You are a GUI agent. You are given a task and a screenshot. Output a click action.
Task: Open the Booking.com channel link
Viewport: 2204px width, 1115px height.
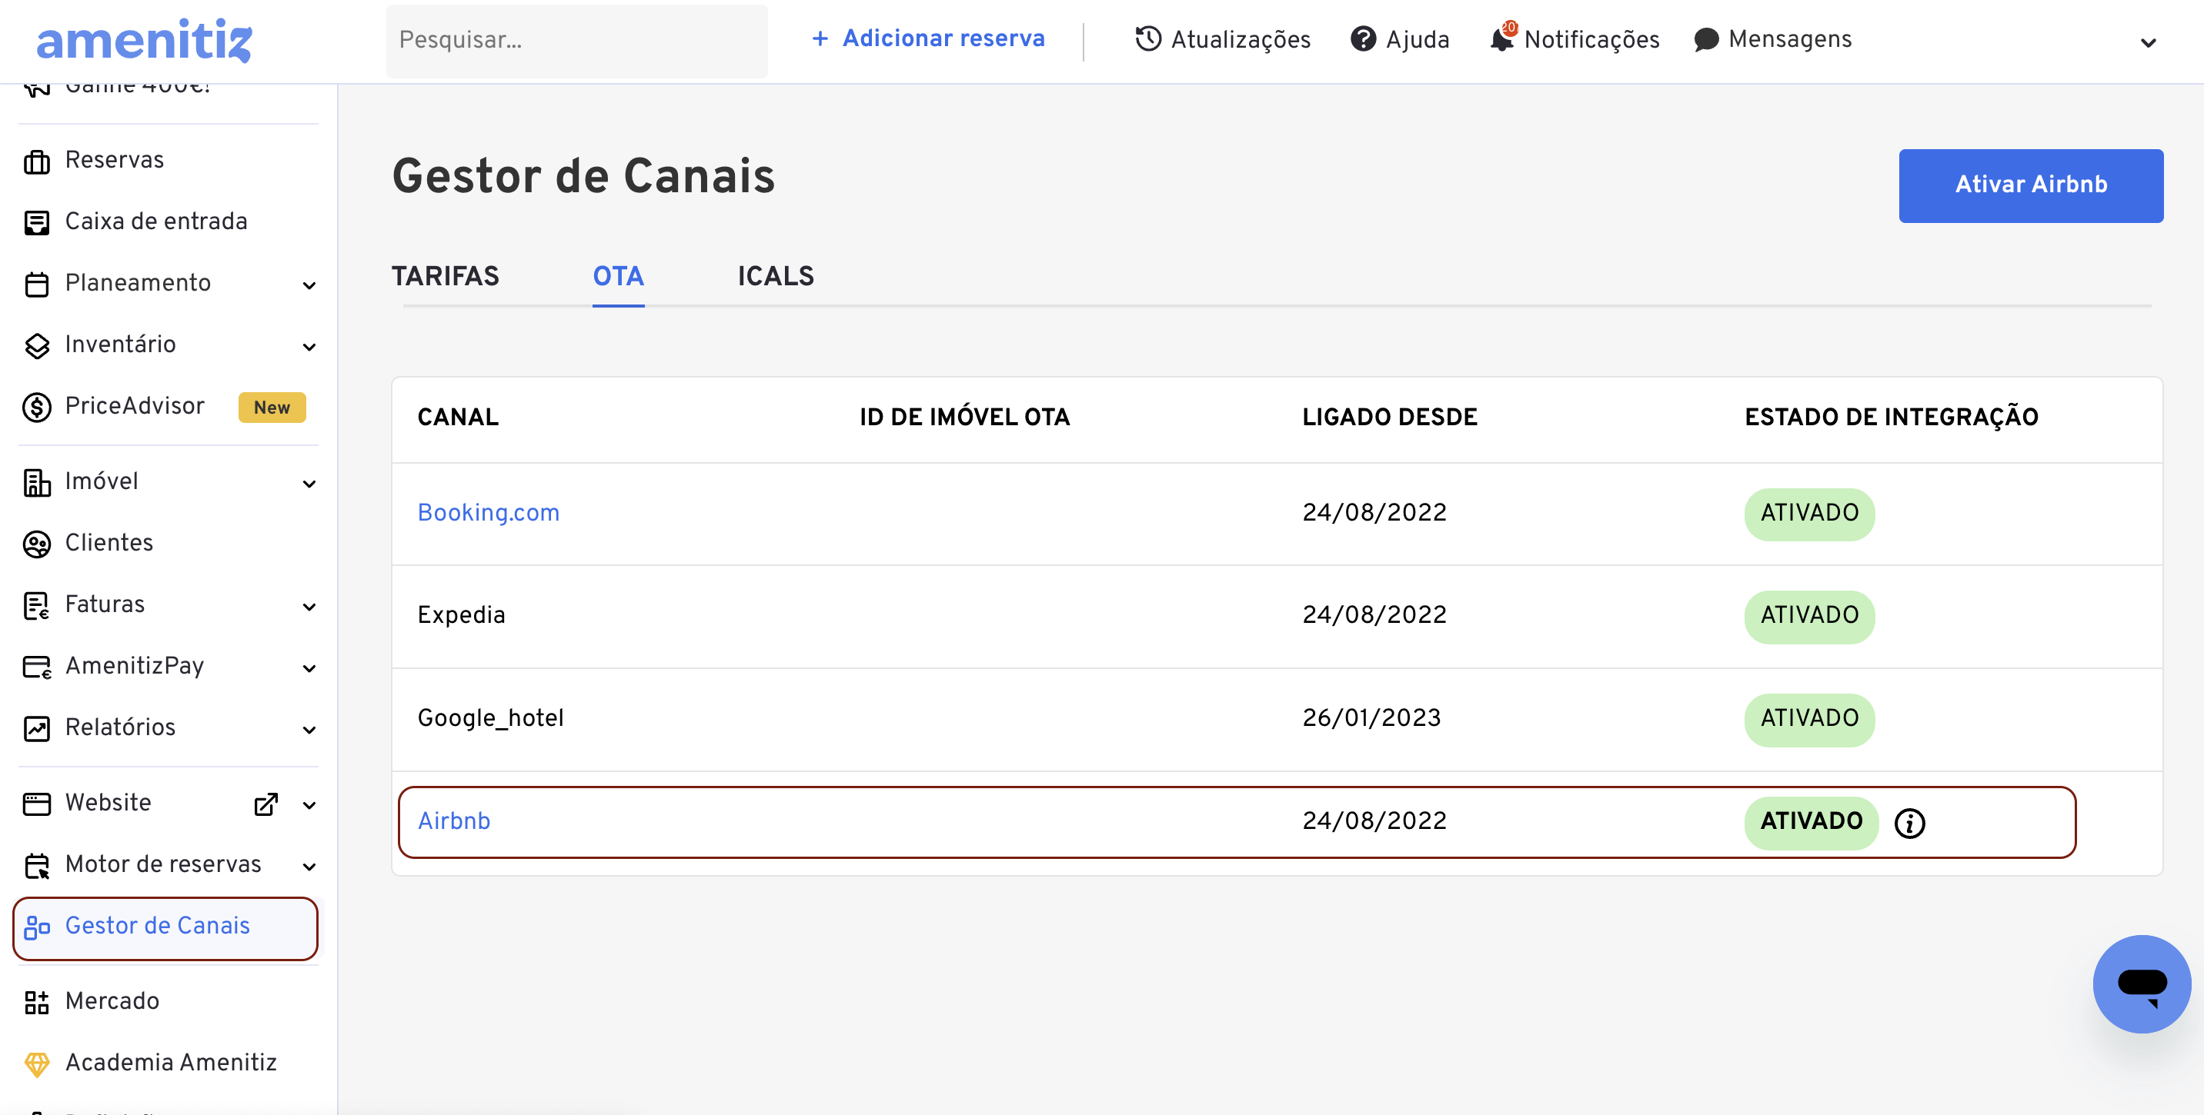488,513
